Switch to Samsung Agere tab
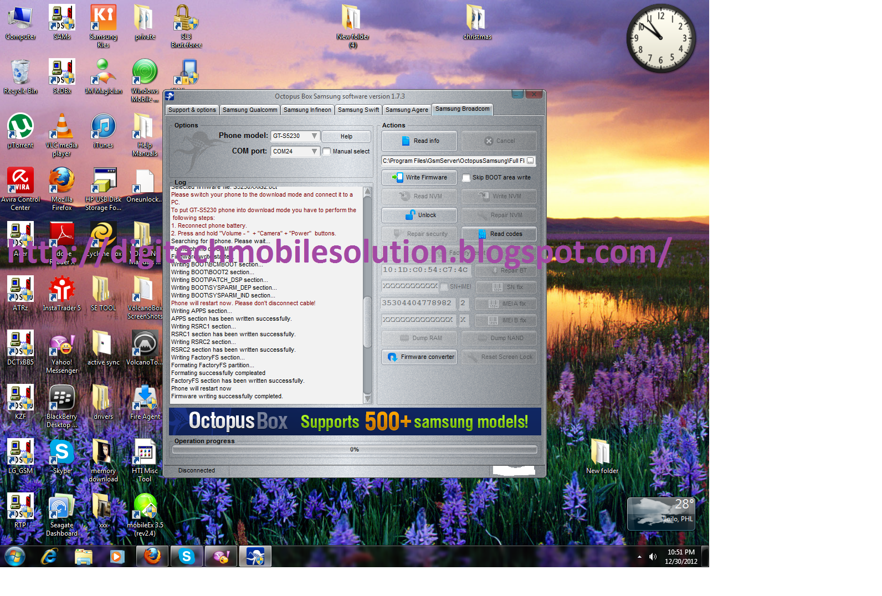Image resolution: width=882 pixels, height=596 pixels. coord(407,110)
